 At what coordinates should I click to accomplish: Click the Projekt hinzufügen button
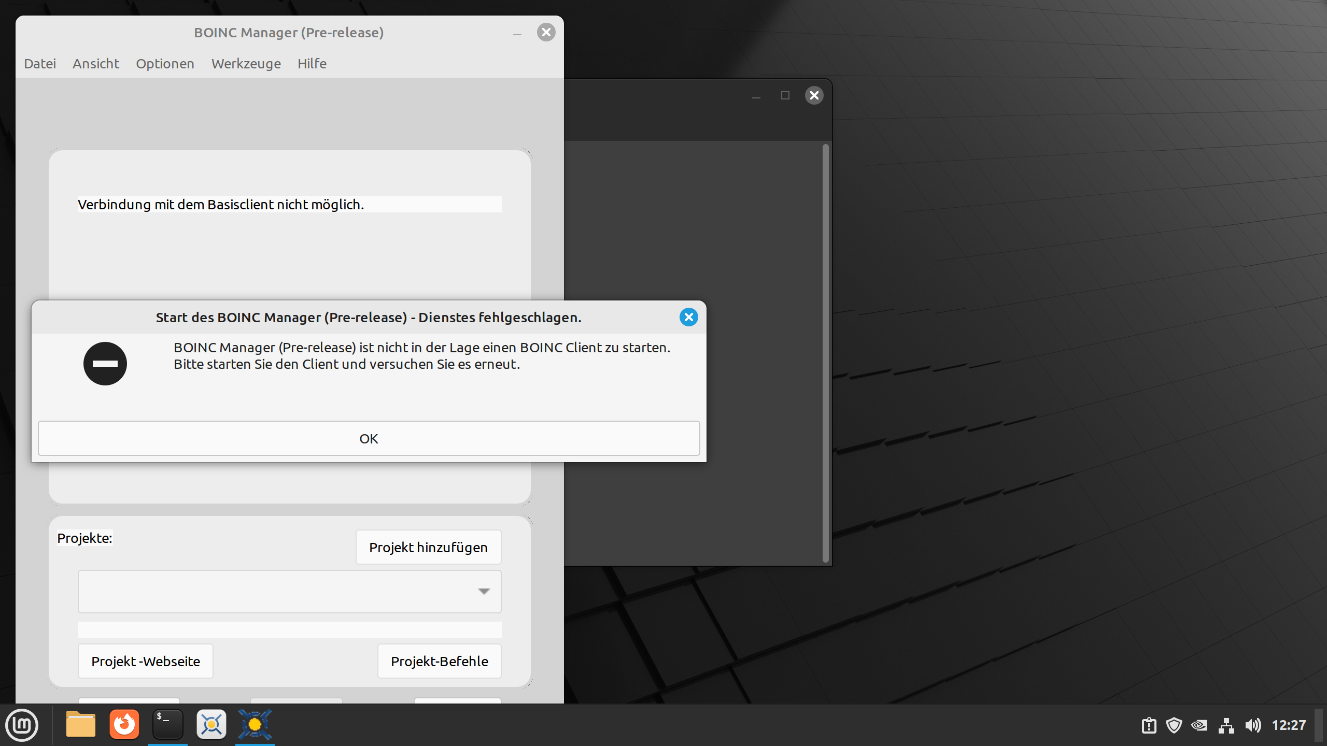point(428,547)
